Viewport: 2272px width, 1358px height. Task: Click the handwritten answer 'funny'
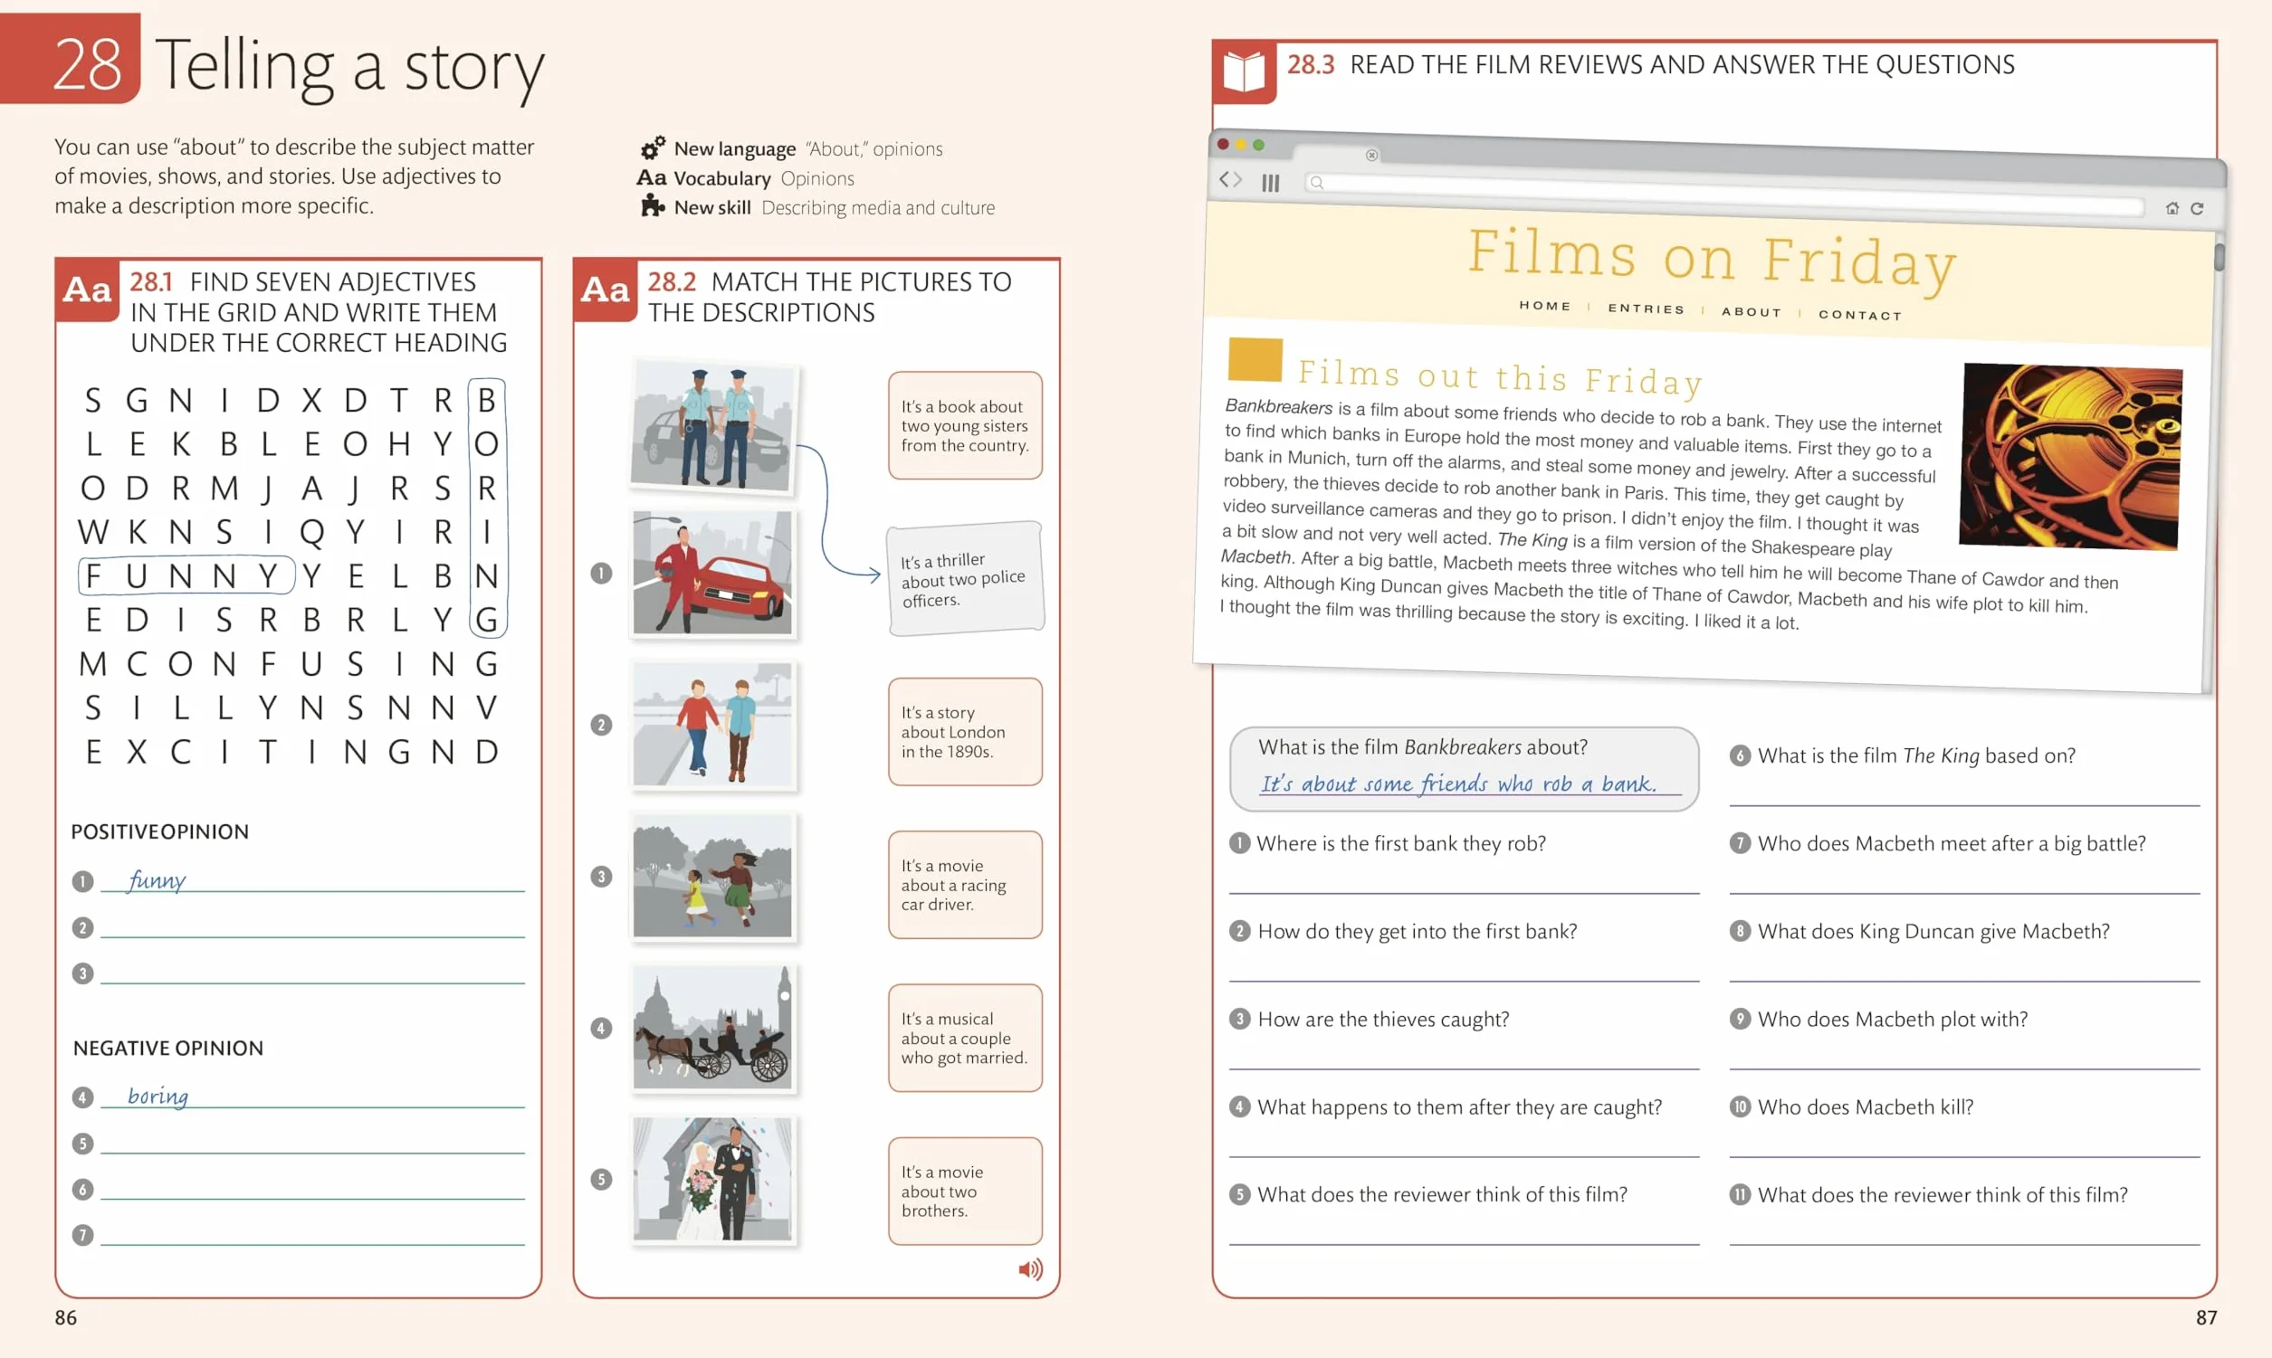click(x=157, y=880)
